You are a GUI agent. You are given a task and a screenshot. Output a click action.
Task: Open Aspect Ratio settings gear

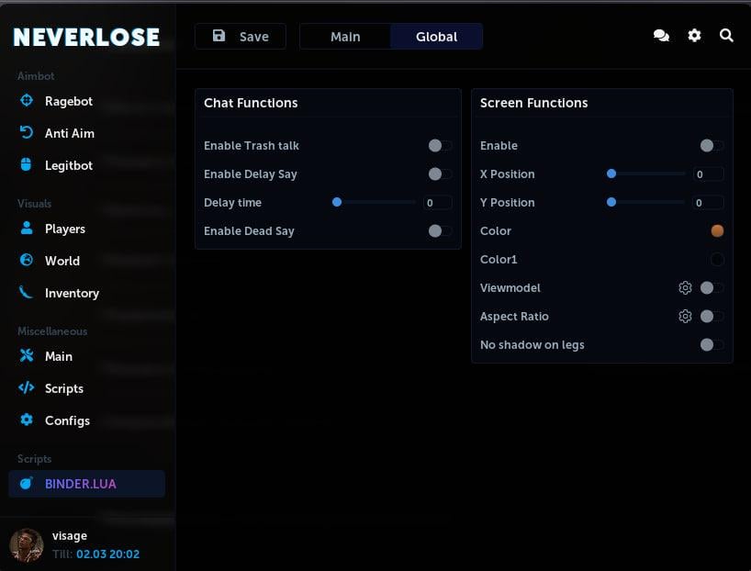(685, 316)
